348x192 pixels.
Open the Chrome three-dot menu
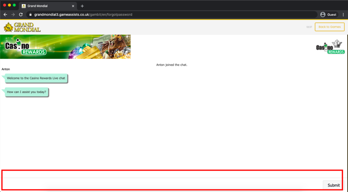coord(343,15)
